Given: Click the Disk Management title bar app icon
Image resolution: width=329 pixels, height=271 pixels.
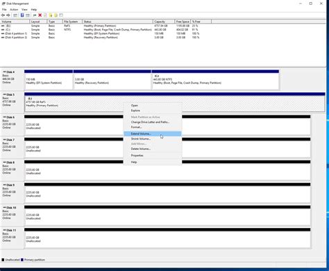Looking at the screenshot, I should click(x=3, y=3).
